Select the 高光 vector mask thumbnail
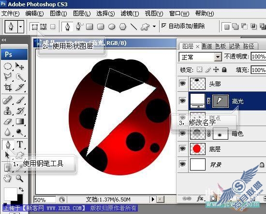The width and height of the screenshot is (266, 214). (x=220, y=101)
